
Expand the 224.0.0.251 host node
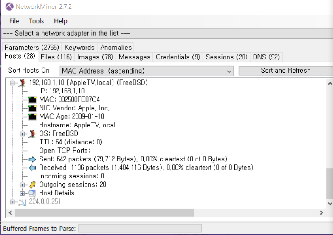(12, 202)
